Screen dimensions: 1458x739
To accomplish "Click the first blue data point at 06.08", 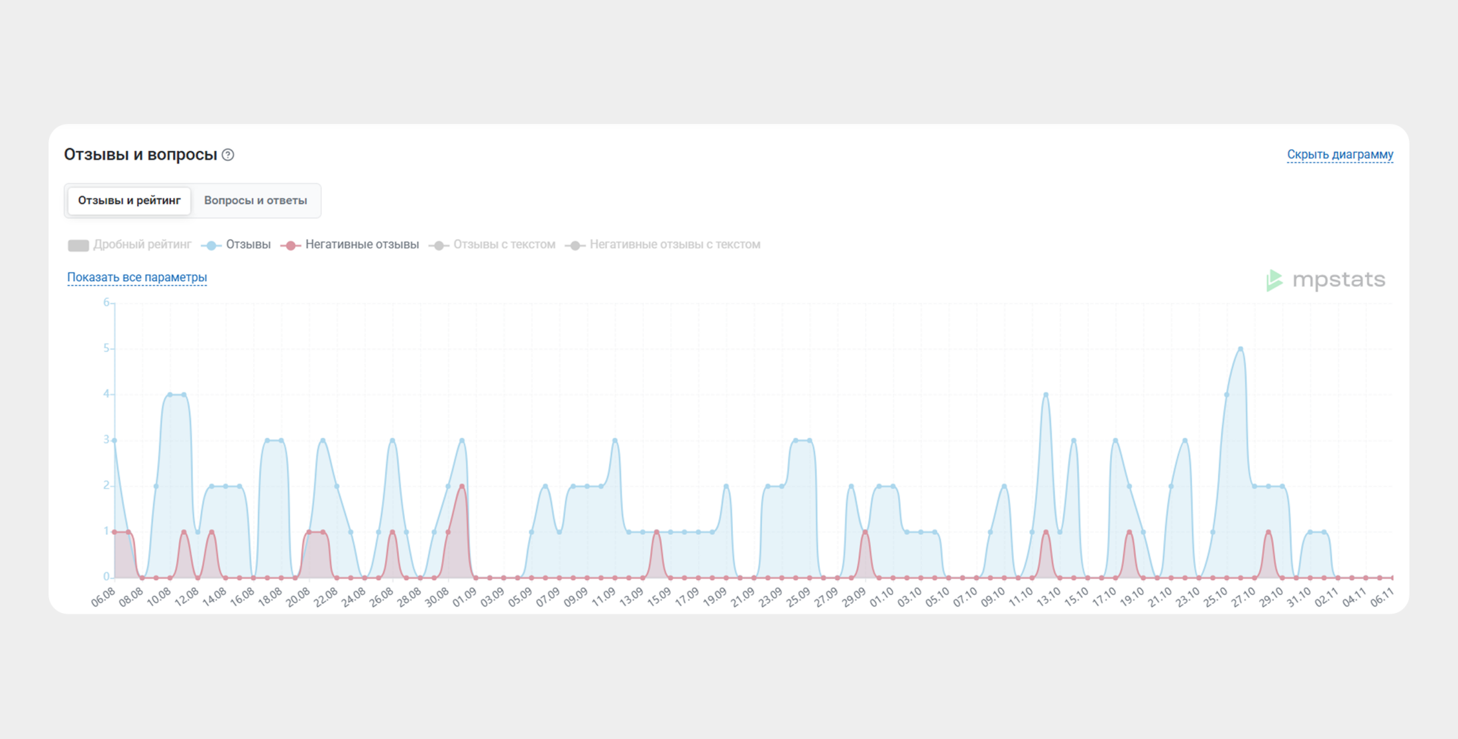I will point(115,440).
